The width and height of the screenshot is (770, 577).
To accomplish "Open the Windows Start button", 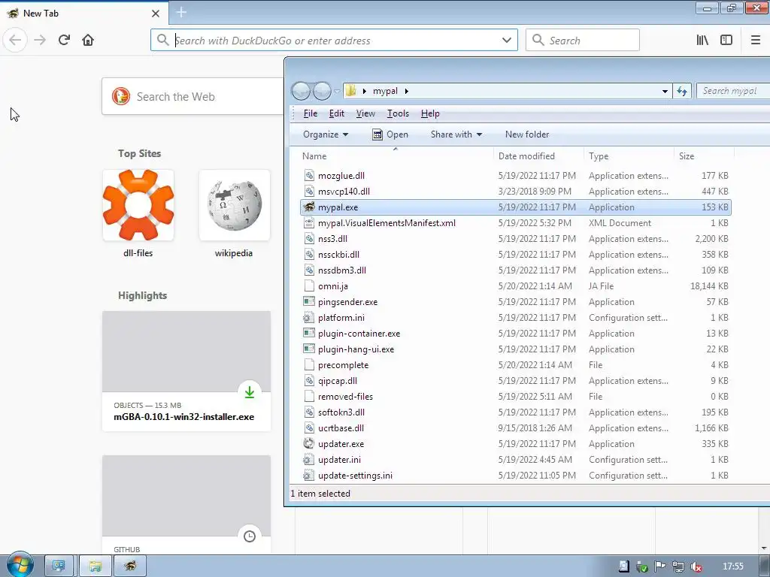I will (x=20, y=565).
